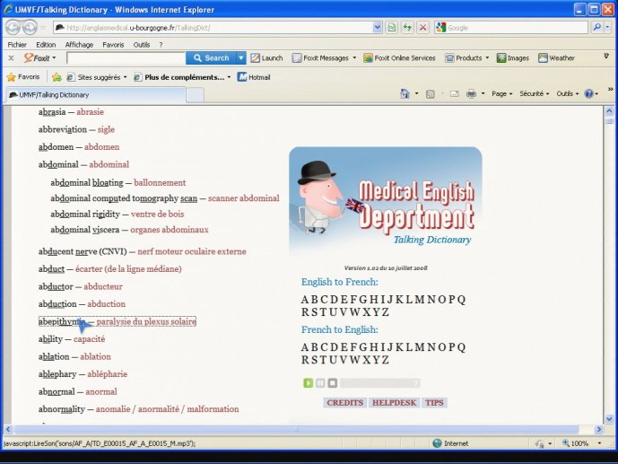The height and width of the screenshot is (464, 618).
Task: Go forward with the browser Forward button
Action: pyautogui.click(x=30, y=28)
